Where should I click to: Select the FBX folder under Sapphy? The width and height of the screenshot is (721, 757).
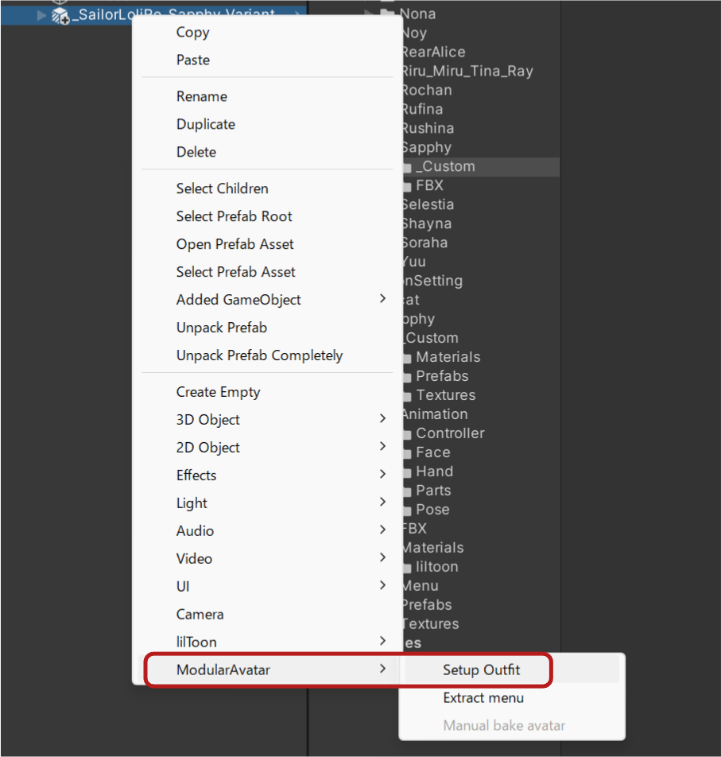click(x=429, y=185)
